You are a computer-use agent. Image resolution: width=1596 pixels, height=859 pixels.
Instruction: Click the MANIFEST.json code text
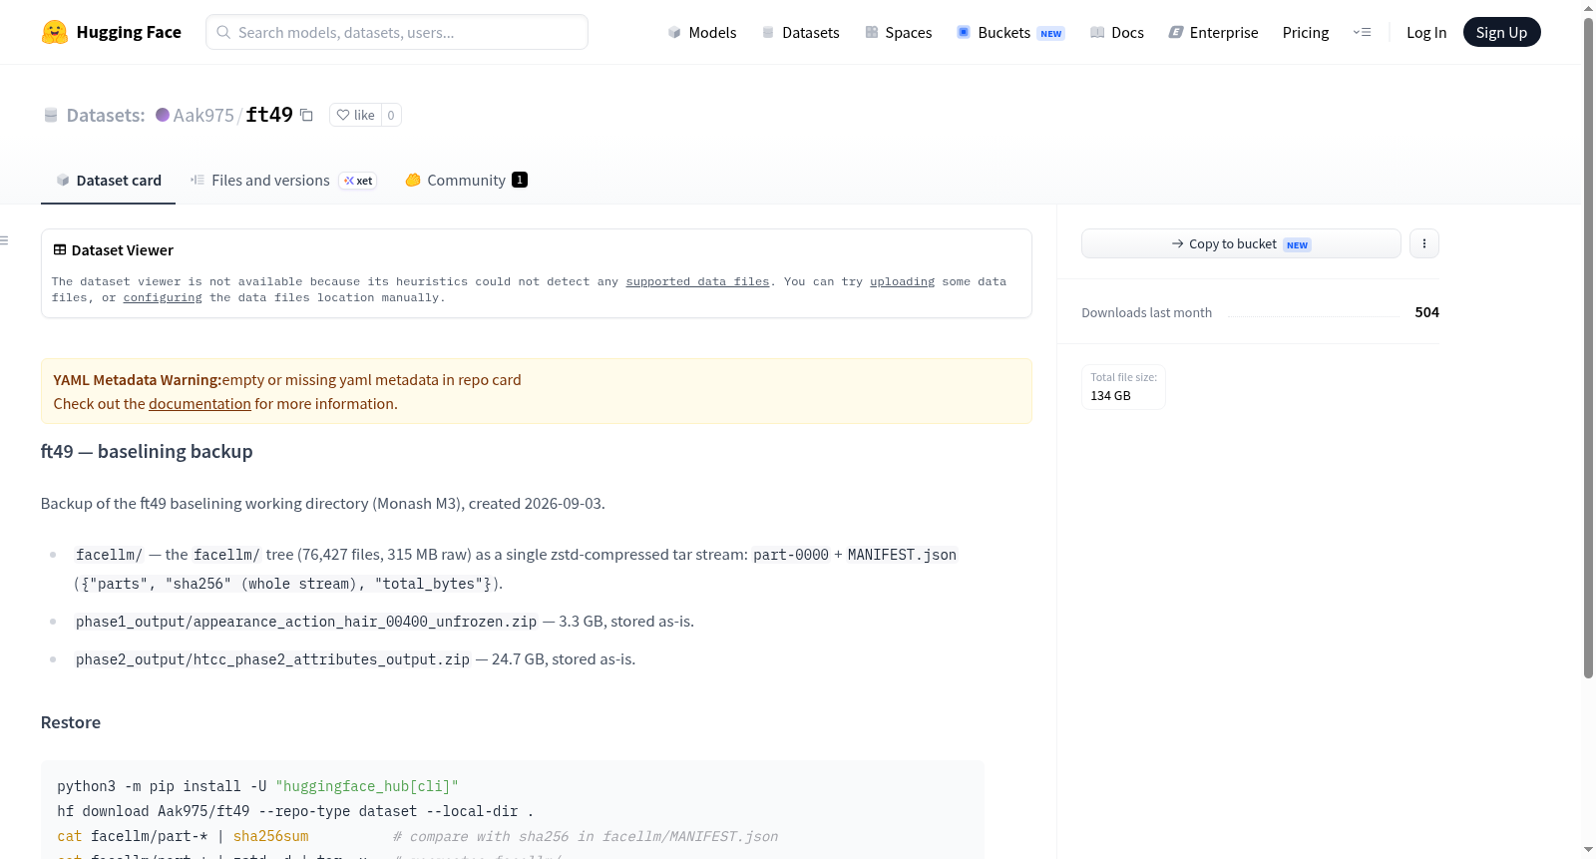pyautogui.click(x=902, y=555)
